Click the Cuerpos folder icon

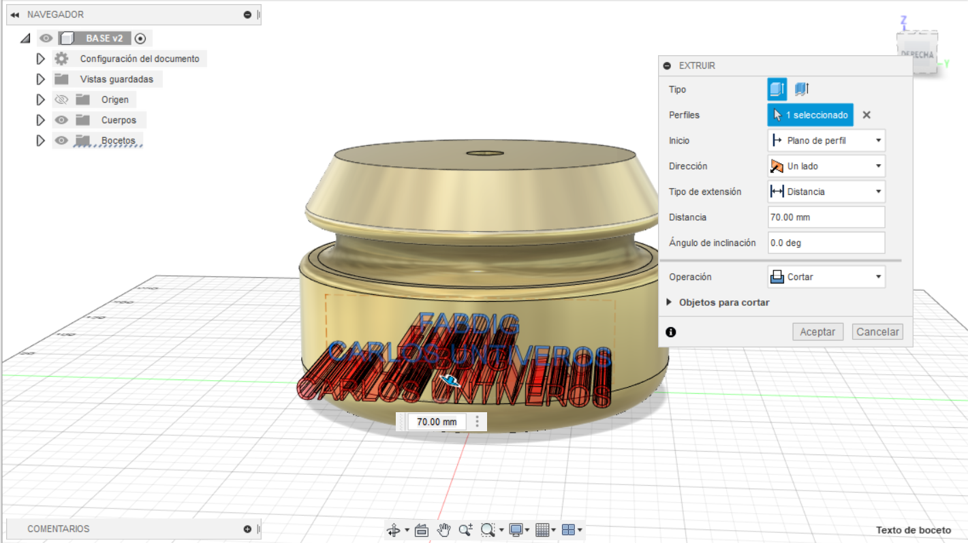pyautogui.click(x=83, y=120)
